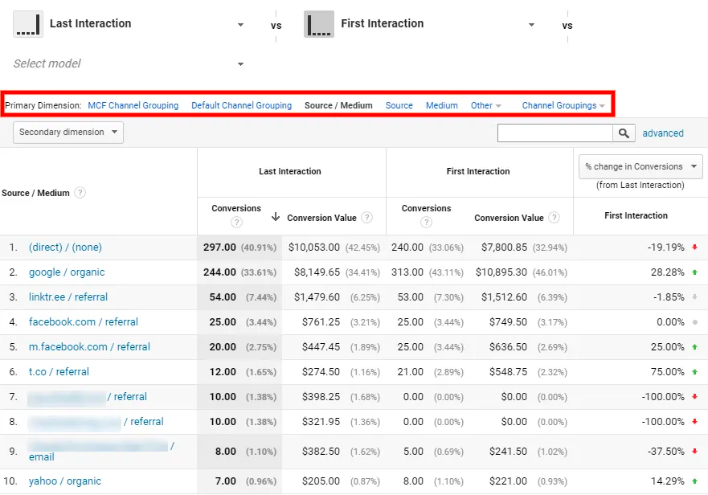708x495 pixels.
Task: Click the $10,895.30 conversion value cell
Action: 501,272
